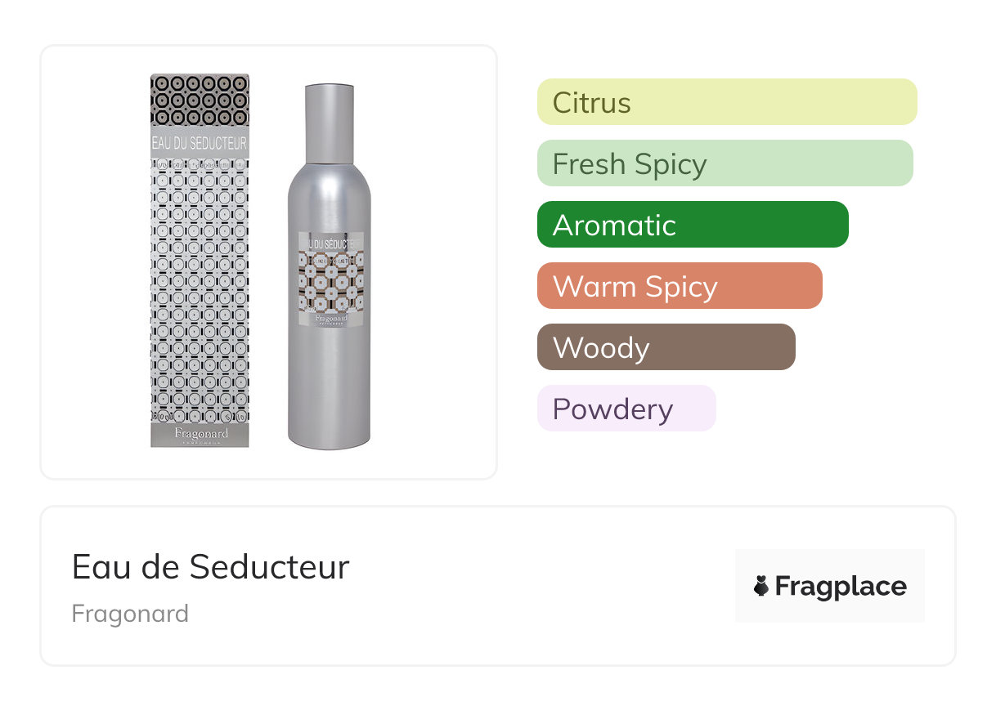
Task: Click the brown Woody accord bar
Action: tap(666, 347)
